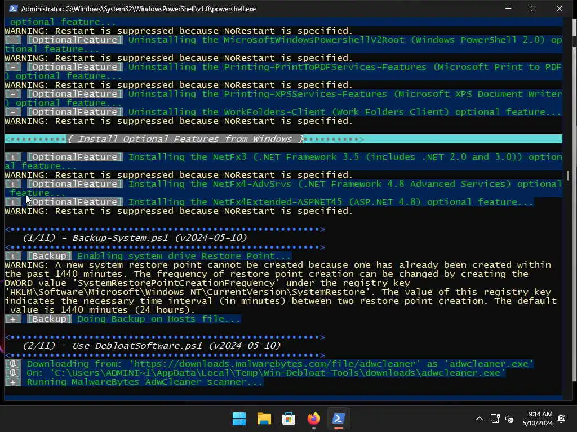This screenshot has height=432, width=577.
Task: Show hidden system tray icons
Action: click(479, 418)
